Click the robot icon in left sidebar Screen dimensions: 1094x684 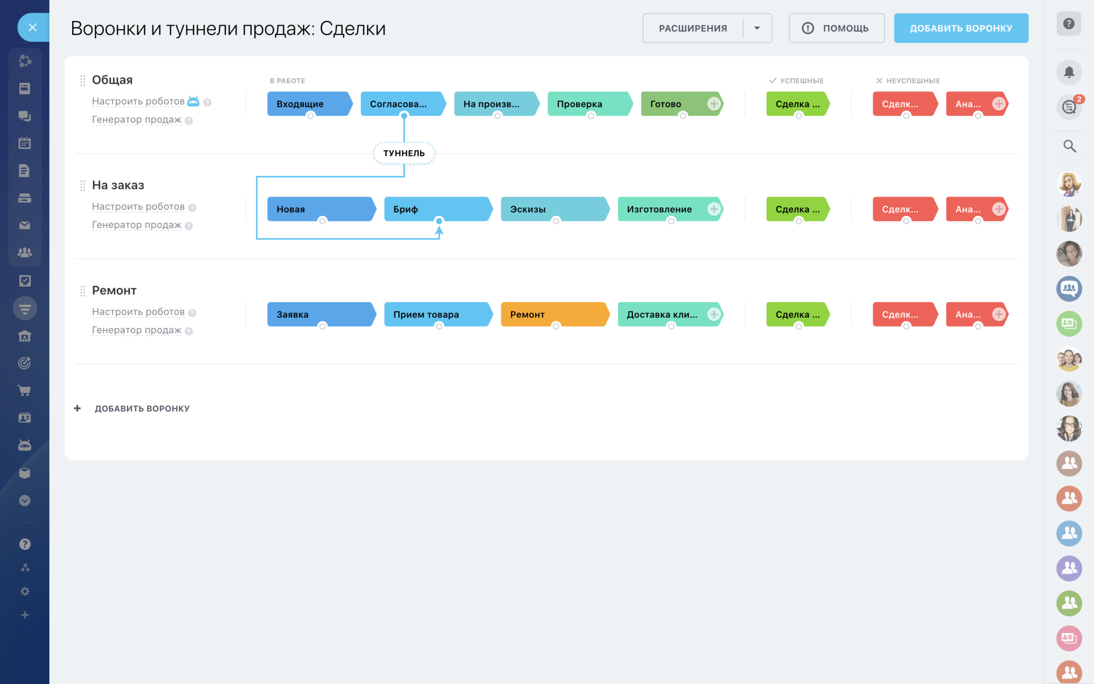click(25, 445)
